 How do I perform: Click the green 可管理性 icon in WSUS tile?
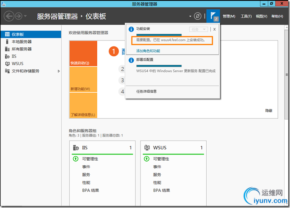point(147,158)
